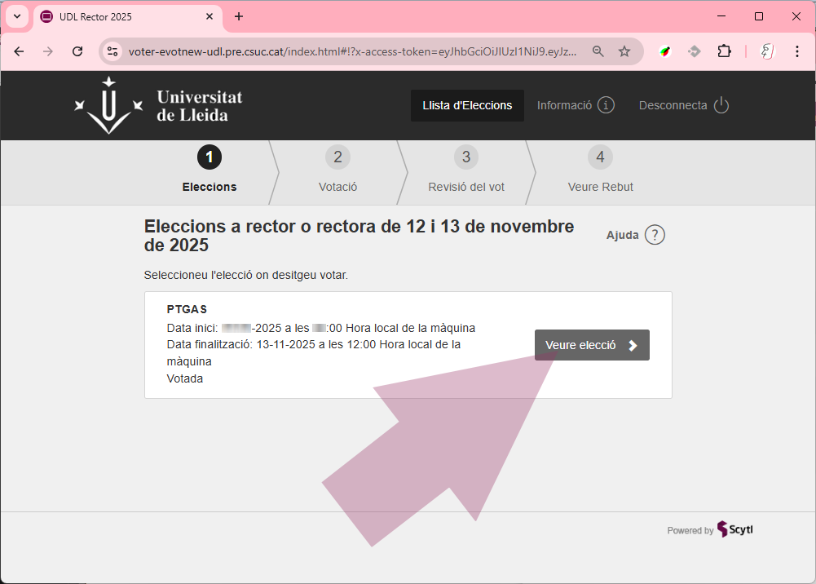Select step 2 Votació in the wizard
Image resolution: width=816 pixels, height=584 pixels.
[337, 170]
